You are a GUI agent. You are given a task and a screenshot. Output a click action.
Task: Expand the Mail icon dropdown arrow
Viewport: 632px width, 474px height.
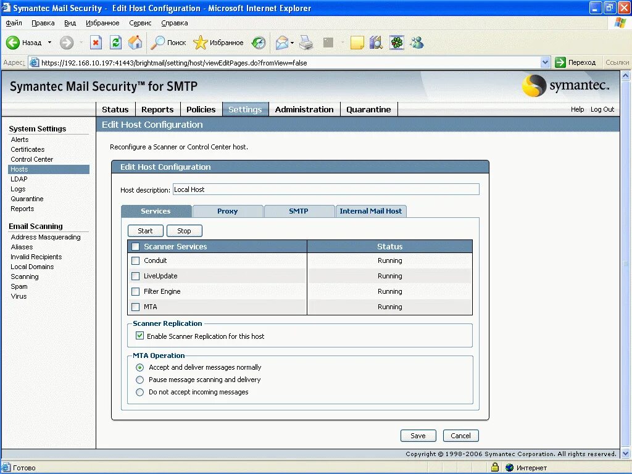click(x=292, y=43)
